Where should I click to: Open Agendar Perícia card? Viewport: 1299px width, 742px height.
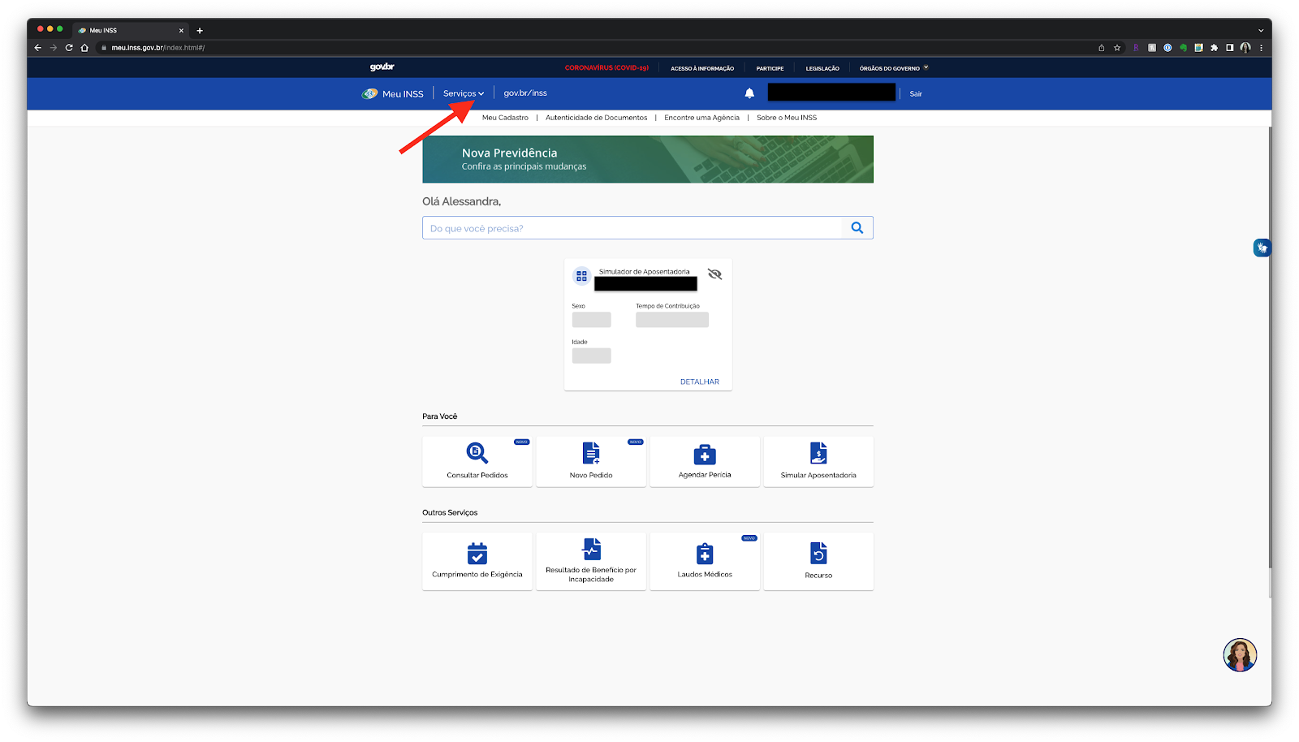tap(705, 461)
